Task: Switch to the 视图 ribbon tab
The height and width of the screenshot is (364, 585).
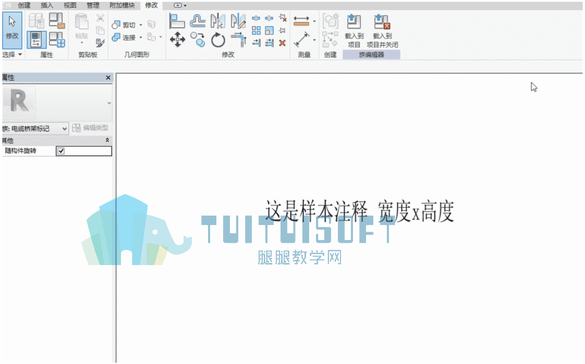Action: [70, 5]
